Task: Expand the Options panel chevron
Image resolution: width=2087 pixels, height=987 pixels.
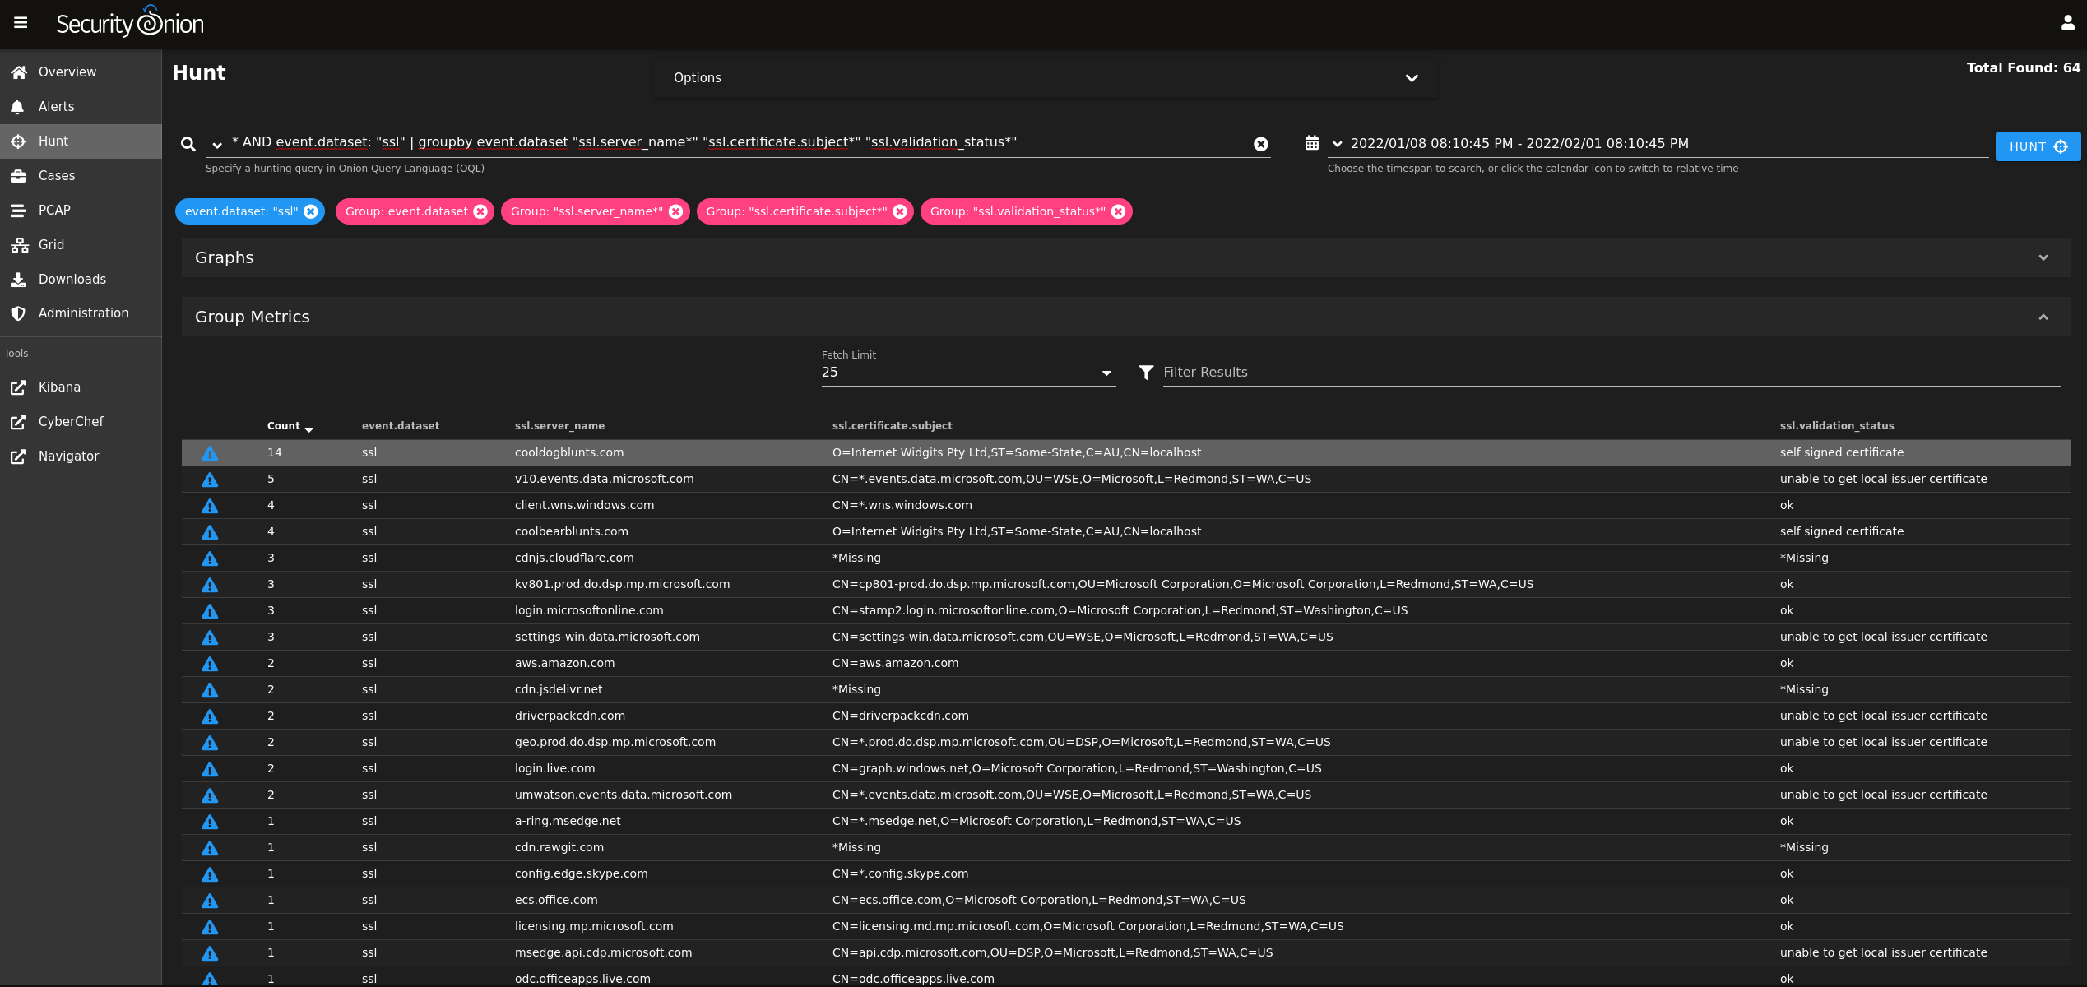Action: [1412, 78]
